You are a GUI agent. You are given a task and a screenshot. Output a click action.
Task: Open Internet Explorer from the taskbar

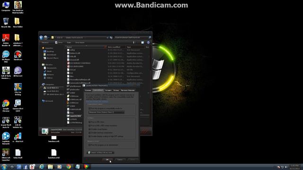(41, 167)
